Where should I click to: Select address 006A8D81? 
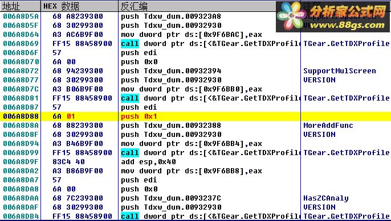tap(21, 98)
